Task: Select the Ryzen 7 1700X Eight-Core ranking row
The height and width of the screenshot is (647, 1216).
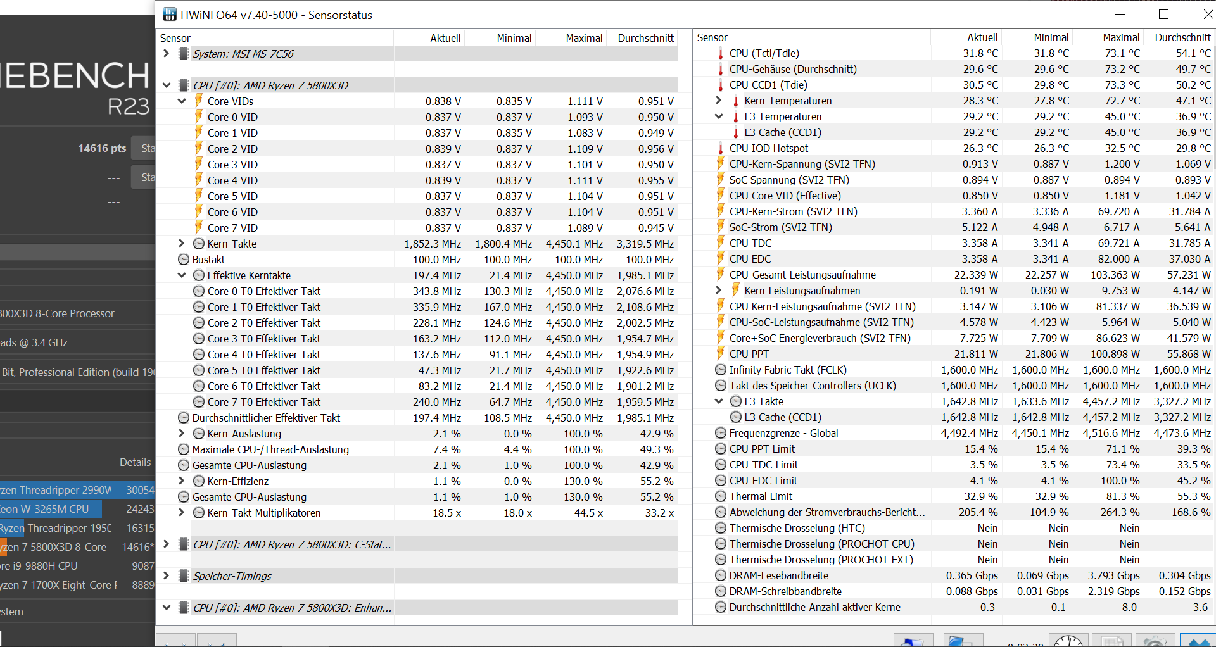Action: [77, 585]
